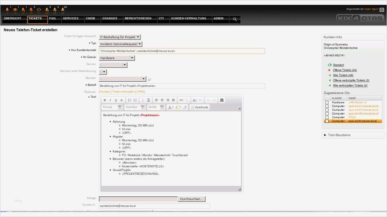
Task: Click the Durchsuchen button for attachment
Action: pyautogui.click(x=191, y=199)
